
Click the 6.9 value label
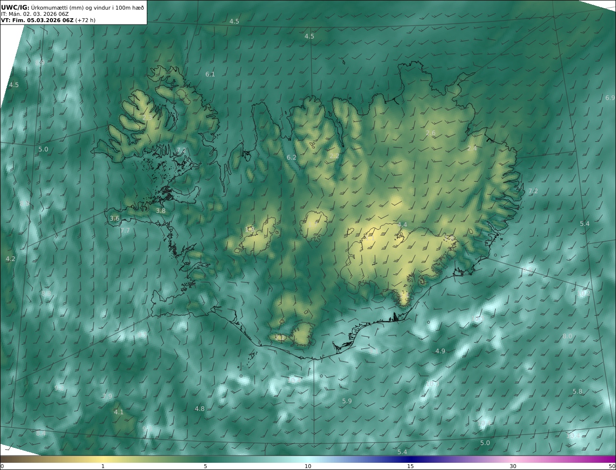[610, 98]
